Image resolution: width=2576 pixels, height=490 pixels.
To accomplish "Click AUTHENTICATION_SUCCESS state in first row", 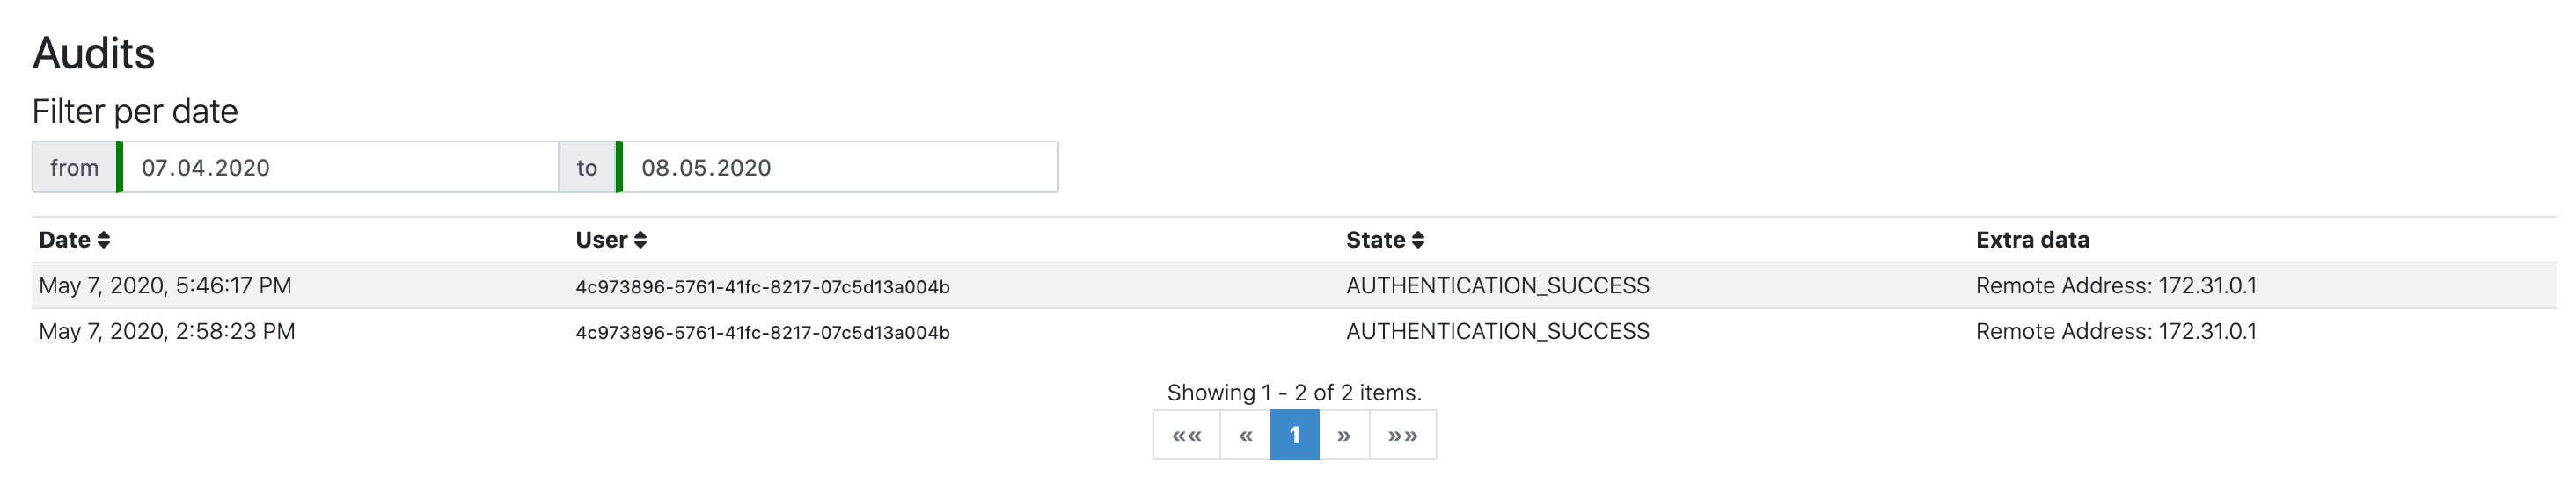I will click(1497, 286).
